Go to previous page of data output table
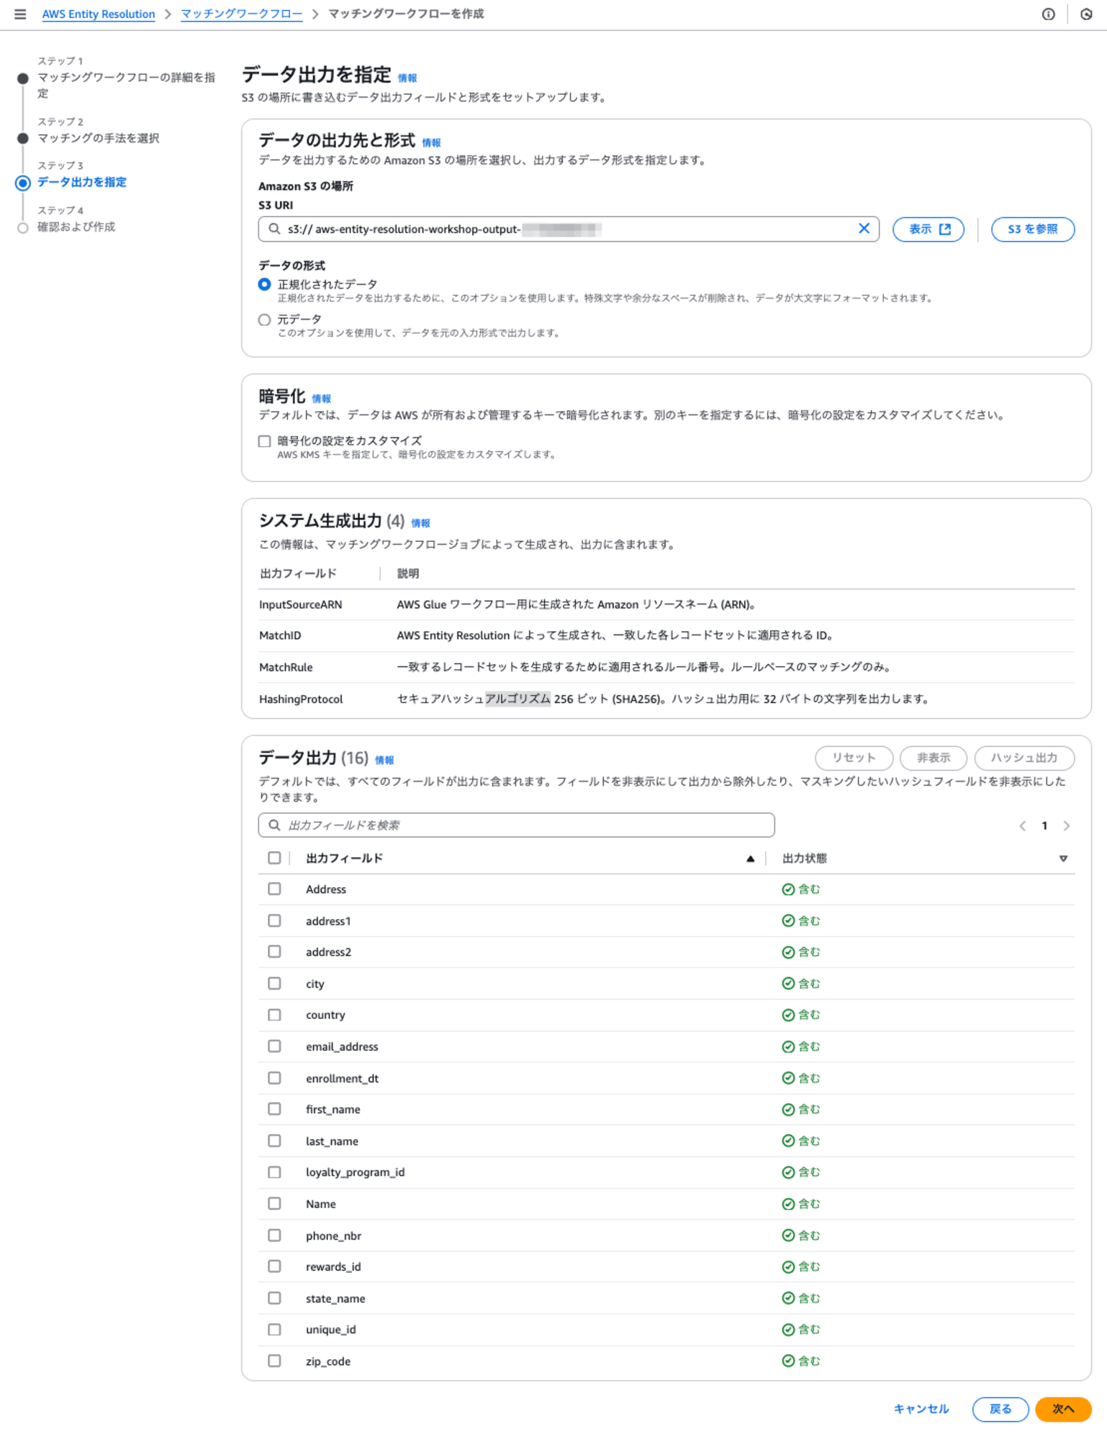 1022,826
